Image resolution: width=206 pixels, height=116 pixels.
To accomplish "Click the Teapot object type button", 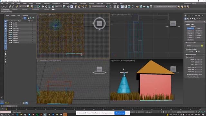I will 190,38.
